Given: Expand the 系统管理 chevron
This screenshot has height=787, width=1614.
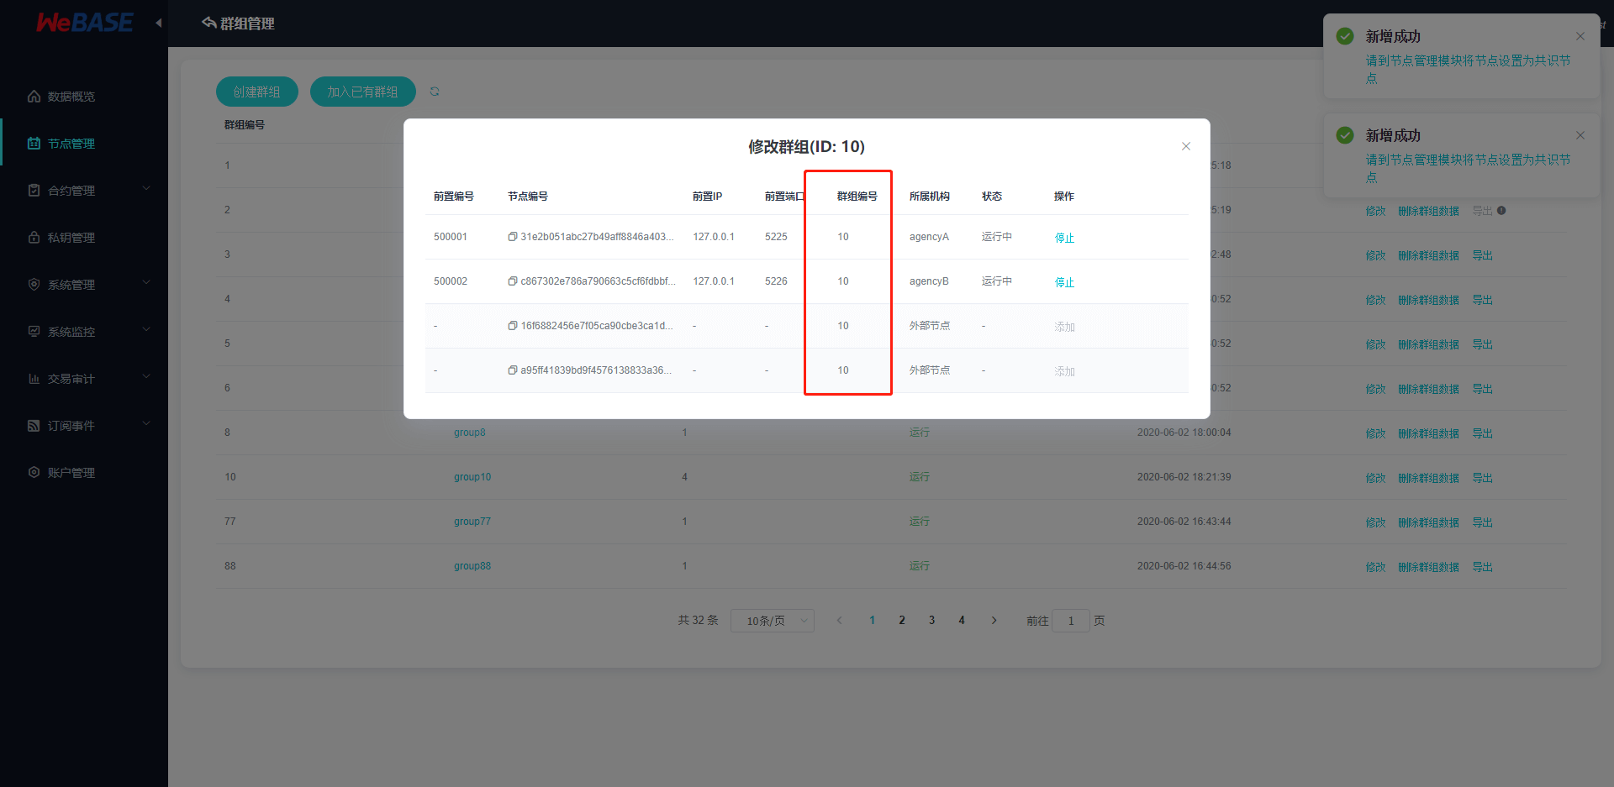Looking at the screenshot, I should tap(146, 282).
